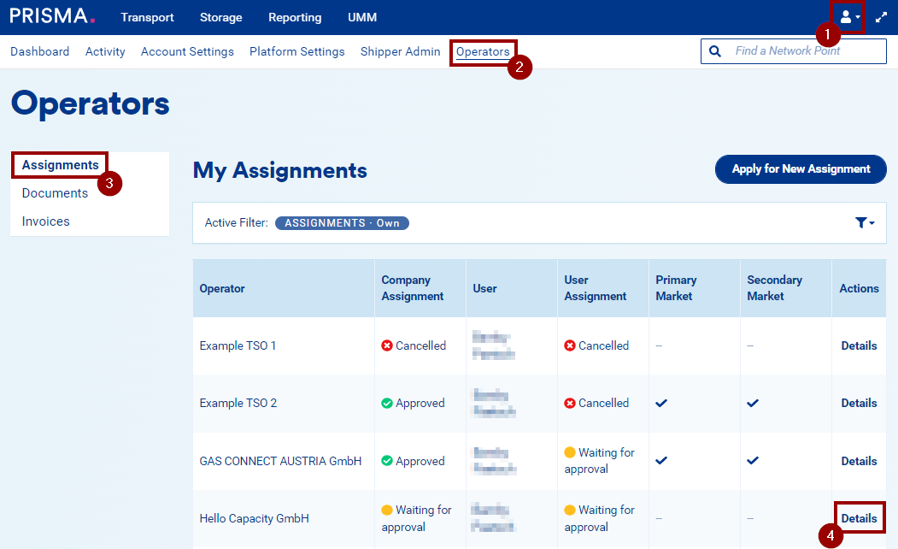
Task: Click the magnifier search icon
Action: [715, 51]
